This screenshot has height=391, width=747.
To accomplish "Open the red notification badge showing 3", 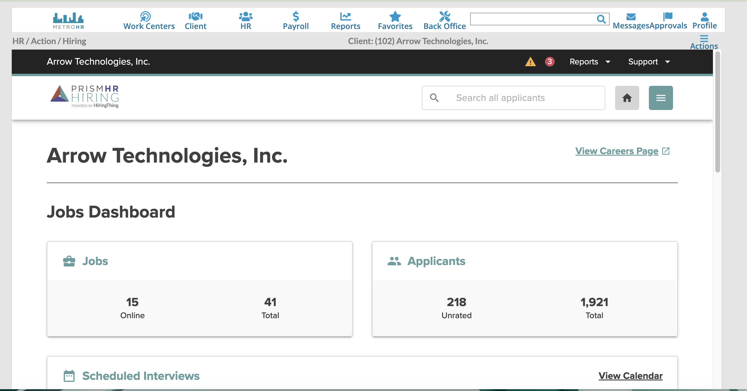I will click(550, 62).
